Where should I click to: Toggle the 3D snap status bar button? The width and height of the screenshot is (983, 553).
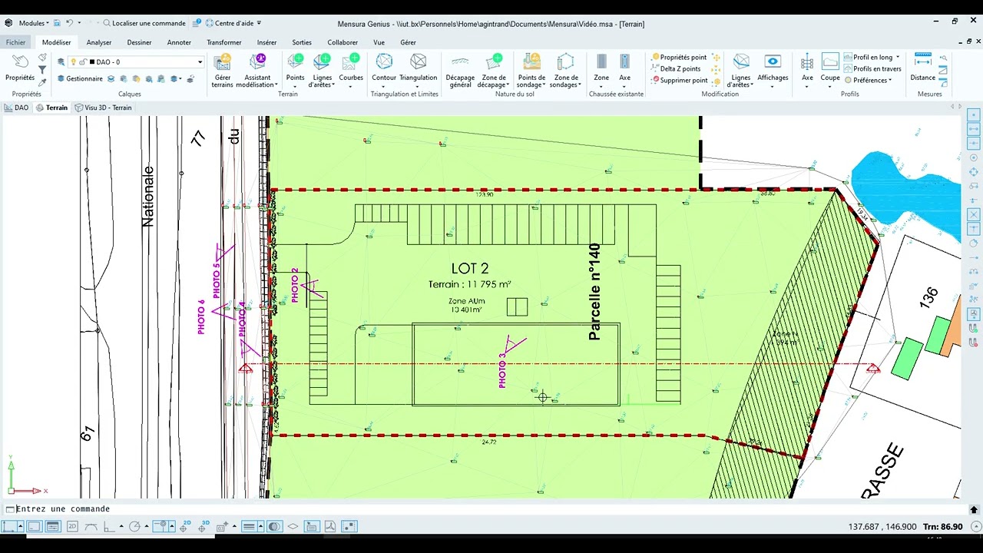click(204, 527)
